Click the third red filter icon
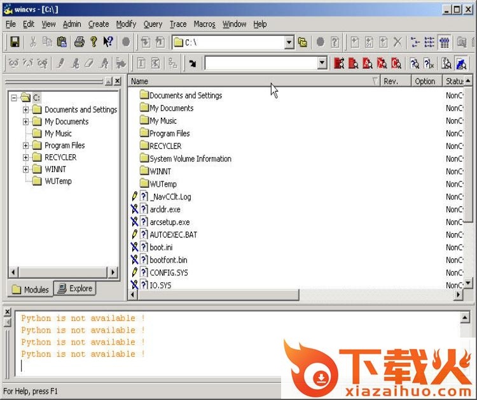 (x=368, y=63)
